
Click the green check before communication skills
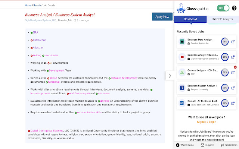76,112
